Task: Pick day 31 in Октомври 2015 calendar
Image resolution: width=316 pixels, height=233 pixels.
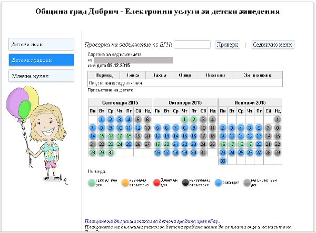Action: (x=202, y=152)
